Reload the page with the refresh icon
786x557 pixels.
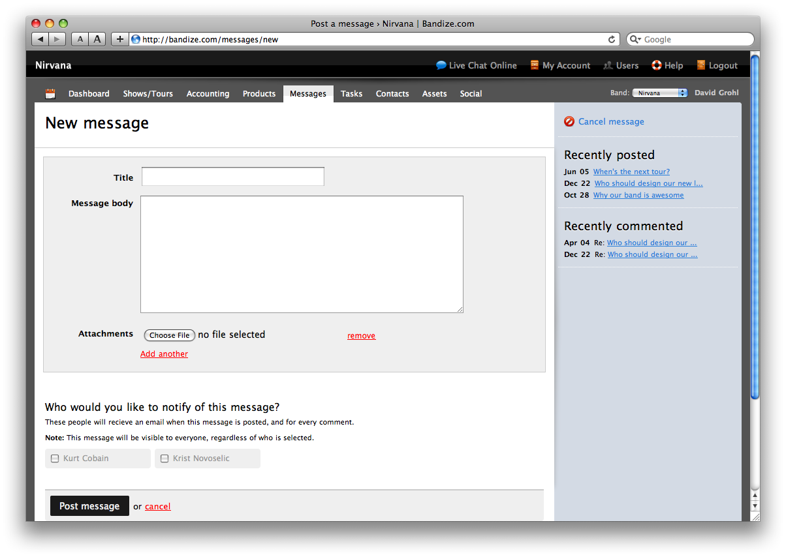612,39
